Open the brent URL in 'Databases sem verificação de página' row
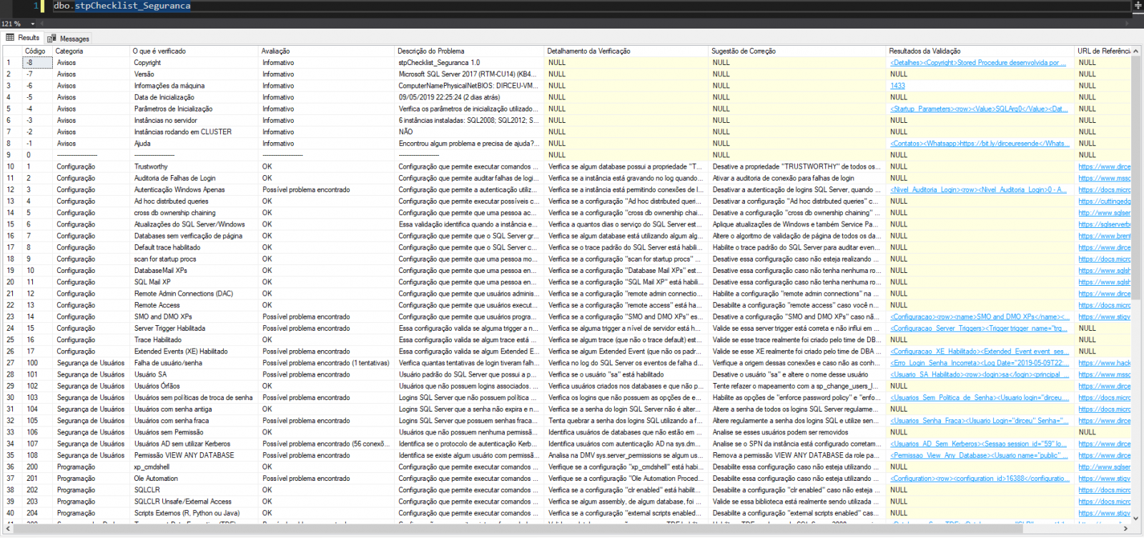This screenshot has width=1144, height=538. click(x=1105, y=236)
